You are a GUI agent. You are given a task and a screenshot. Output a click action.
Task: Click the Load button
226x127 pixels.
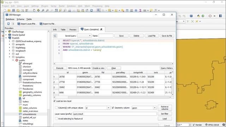pos(165,119)
